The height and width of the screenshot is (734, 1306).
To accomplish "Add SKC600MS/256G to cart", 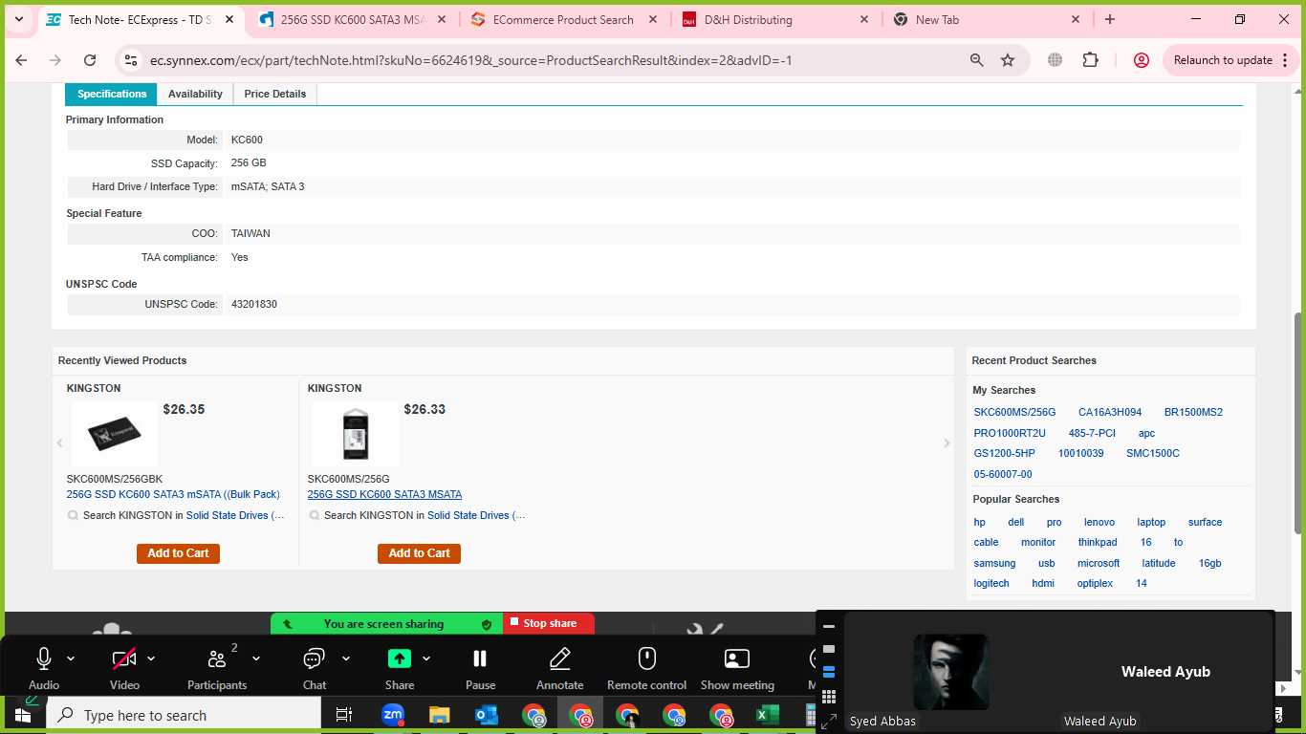I will coord(419,553).
